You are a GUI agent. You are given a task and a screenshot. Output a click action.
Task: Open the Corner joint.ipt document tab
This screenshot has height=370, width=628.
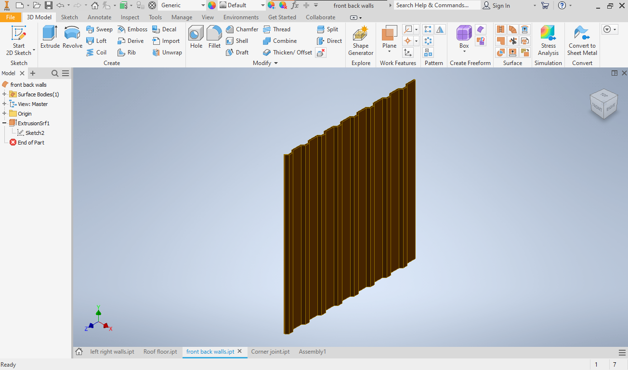pos(270,352)
